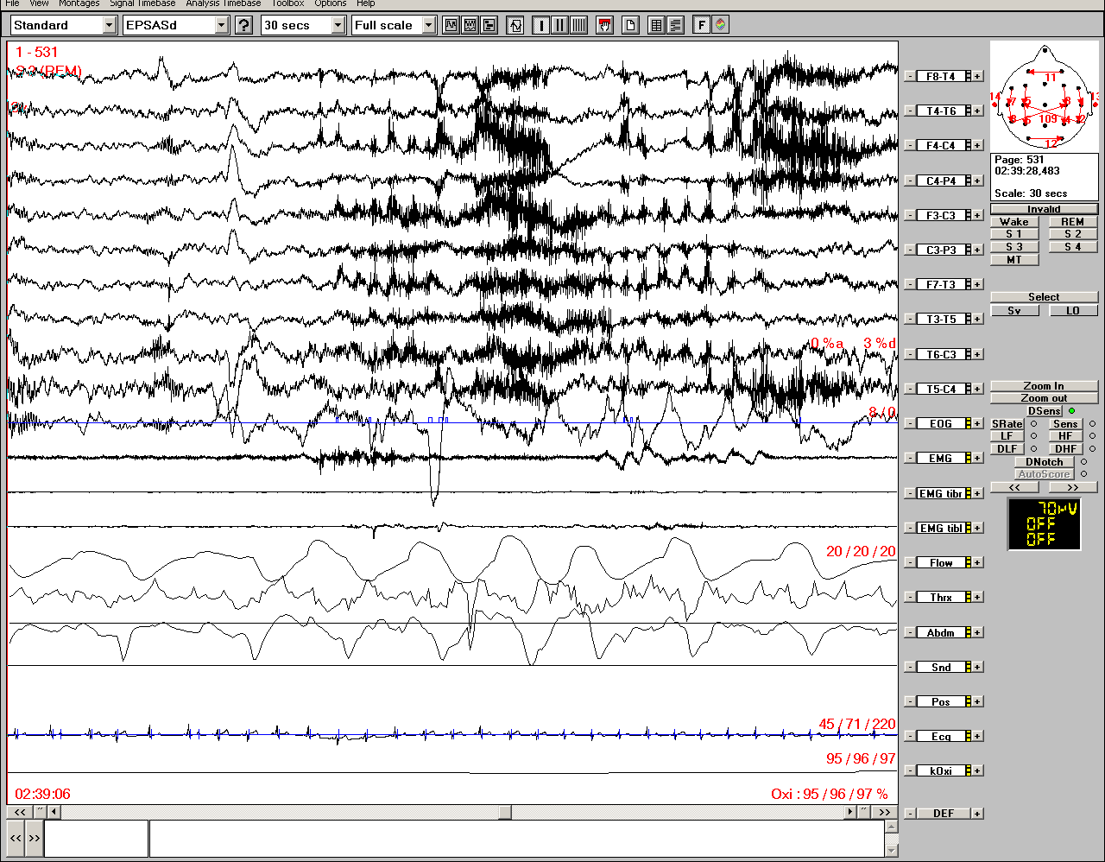Image resolution: width=1105 pixels, height=862 pixels.
Task: Select the Sens radio button
Action: 1092,424
